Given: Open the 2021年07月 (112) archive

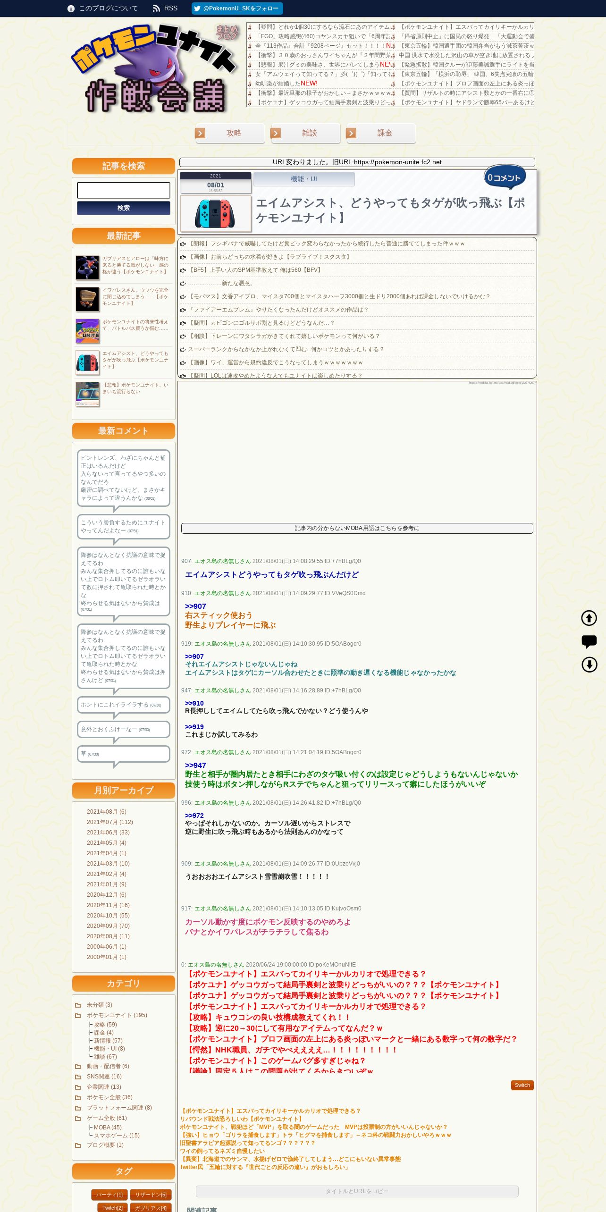Looking at the screenshot, I should tap(110, 822).
